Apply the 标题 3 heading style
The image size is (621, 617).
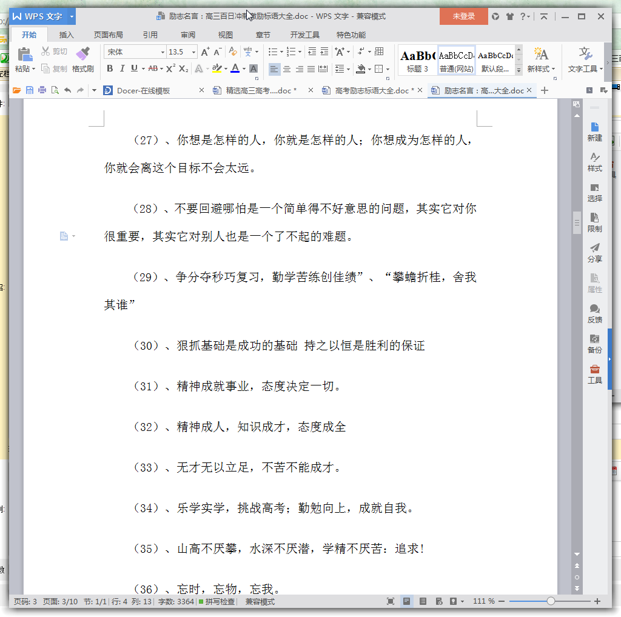coord(417,60)
